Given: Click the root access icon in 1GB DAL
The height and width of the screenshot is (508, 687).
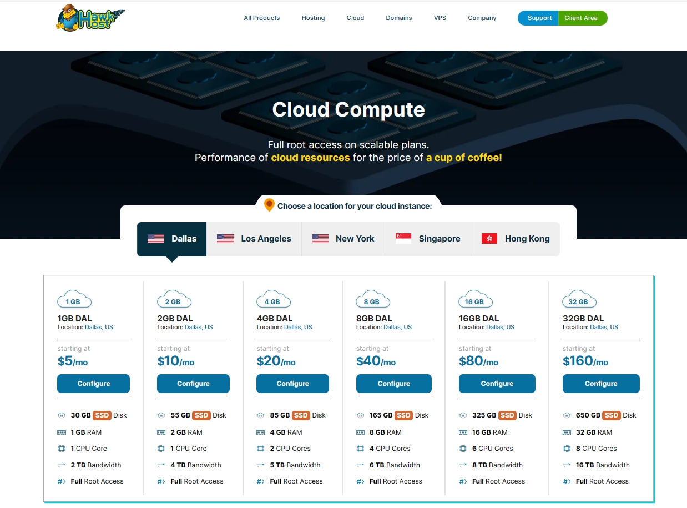Looking at the screenshot, I should click(62, 481).
